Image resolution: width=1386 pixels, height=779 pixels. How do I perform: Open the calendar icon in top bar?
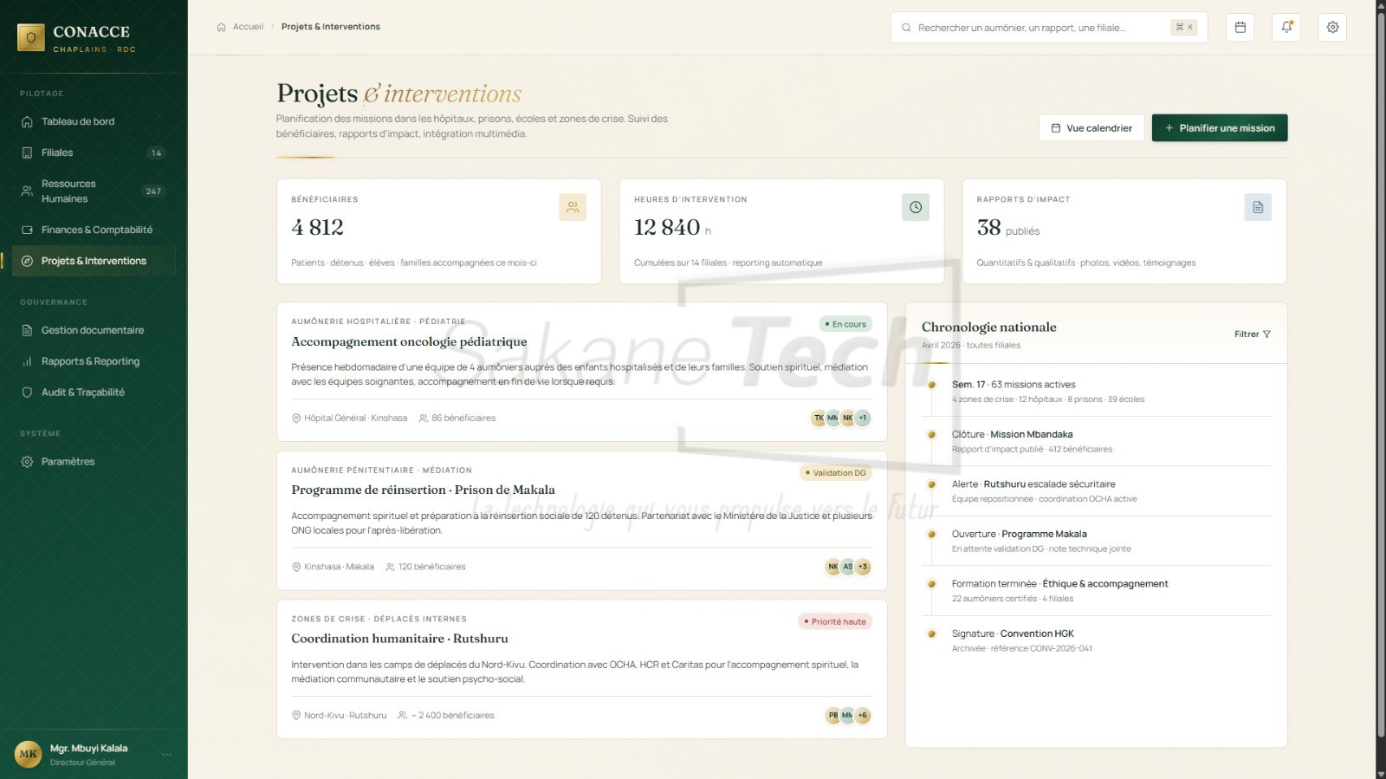coord(1240,27)
